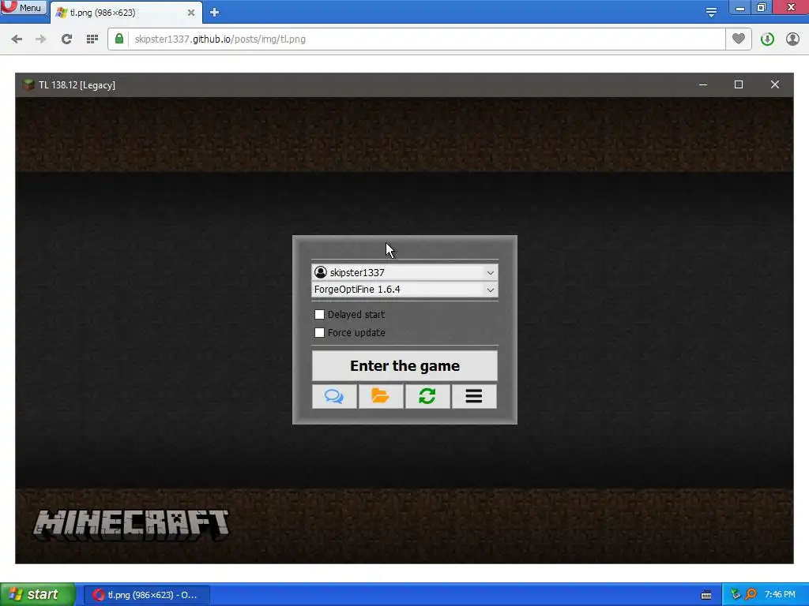Open the Speed Dial grid icon
This screenshot has height=606, width=809.
[x=92, y=39]
